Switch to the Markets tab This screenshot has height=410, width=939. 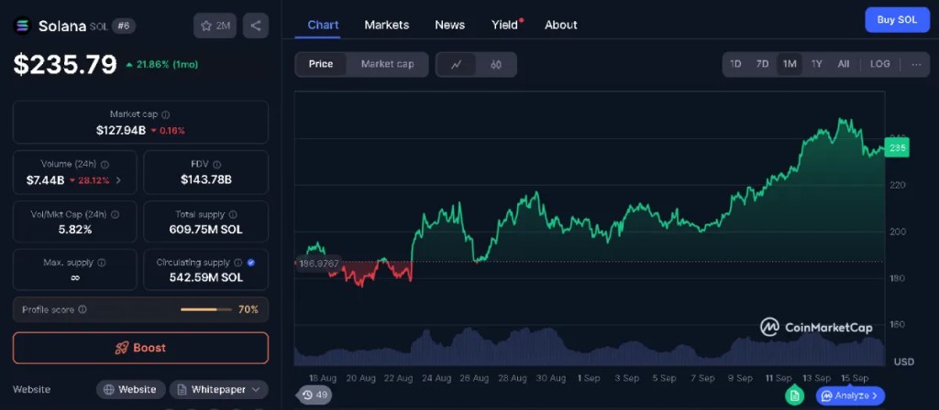[386, 25]
